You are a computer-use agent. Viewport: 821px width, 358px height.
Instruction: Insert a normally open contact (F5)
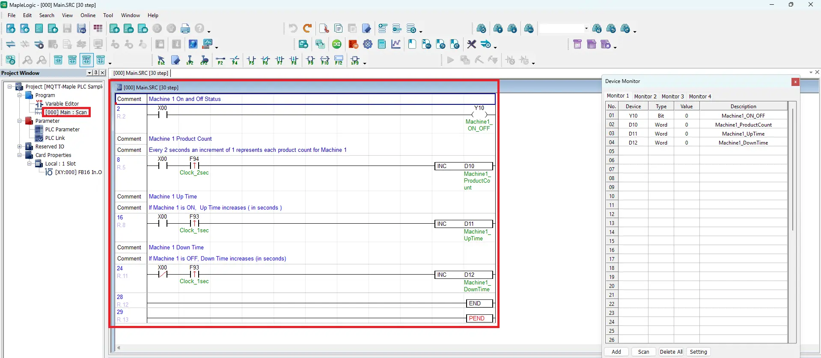tap(251, 61)
